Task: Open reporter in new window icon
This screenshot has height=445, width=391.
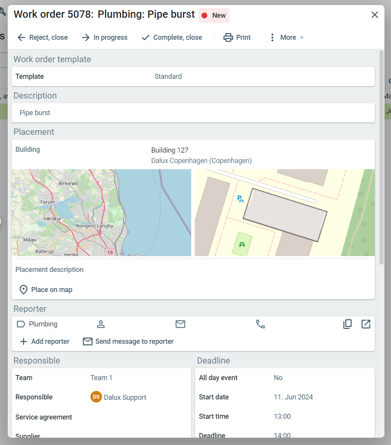Action: point(366,324)
